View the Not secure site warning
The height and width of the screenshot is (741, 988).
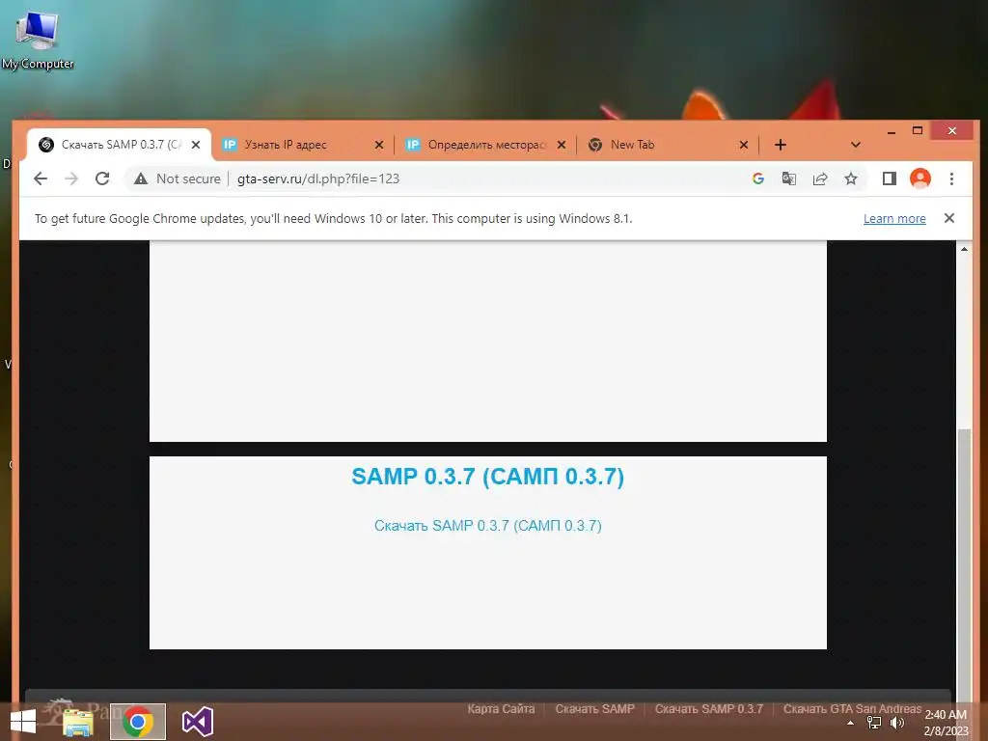pos(178,178)
